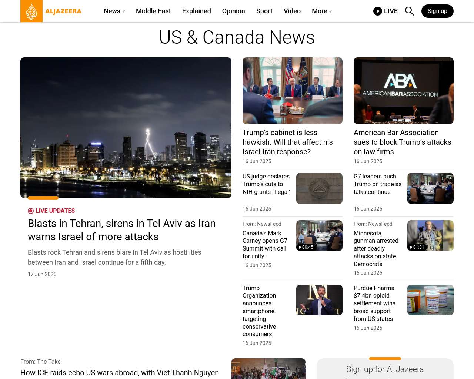Read US judge NIH grants article
The image size is (474, 379).
266,184
